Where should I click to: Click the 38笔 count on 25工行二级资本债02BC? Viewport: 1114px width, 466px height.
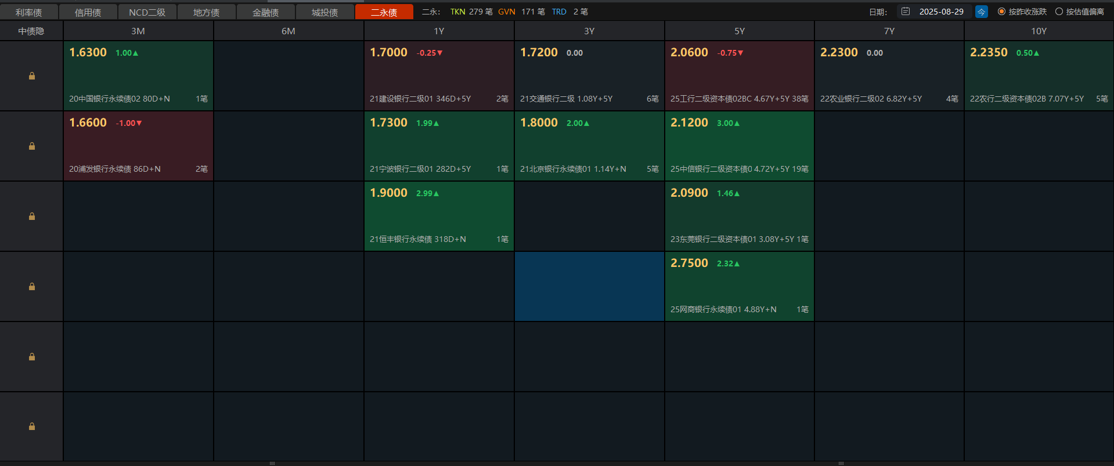pyautogui.click(x=801, y=99)
